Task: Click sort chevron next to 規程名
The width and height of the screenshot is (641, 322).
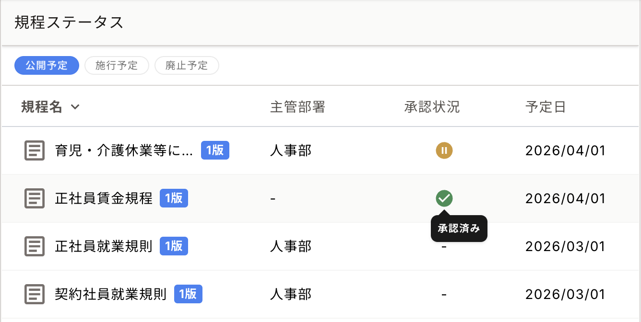Action: tap(75, 107)
